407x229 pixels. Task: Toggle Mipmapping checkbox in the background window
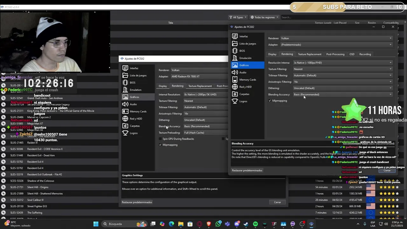160,145
